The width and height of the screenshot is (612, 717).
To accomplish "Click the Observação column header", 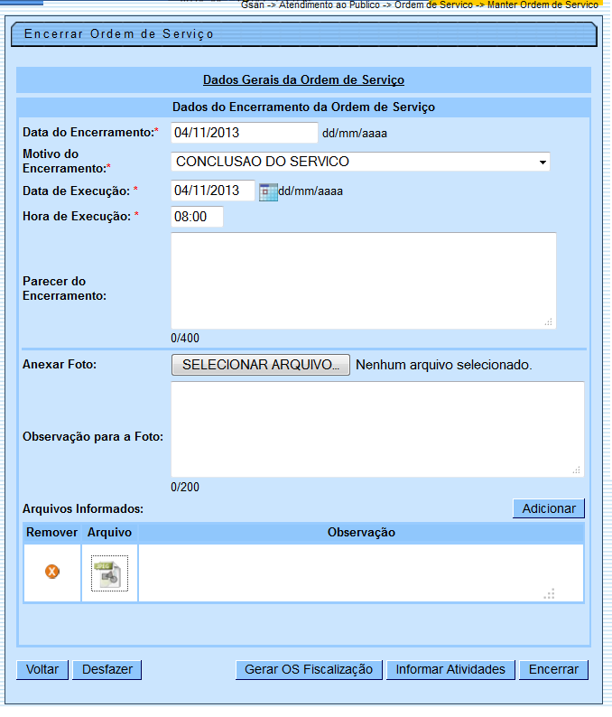I will click(361, 533).
